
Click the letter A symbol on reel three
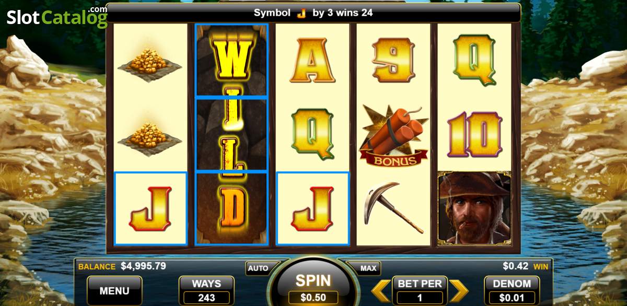312,60
